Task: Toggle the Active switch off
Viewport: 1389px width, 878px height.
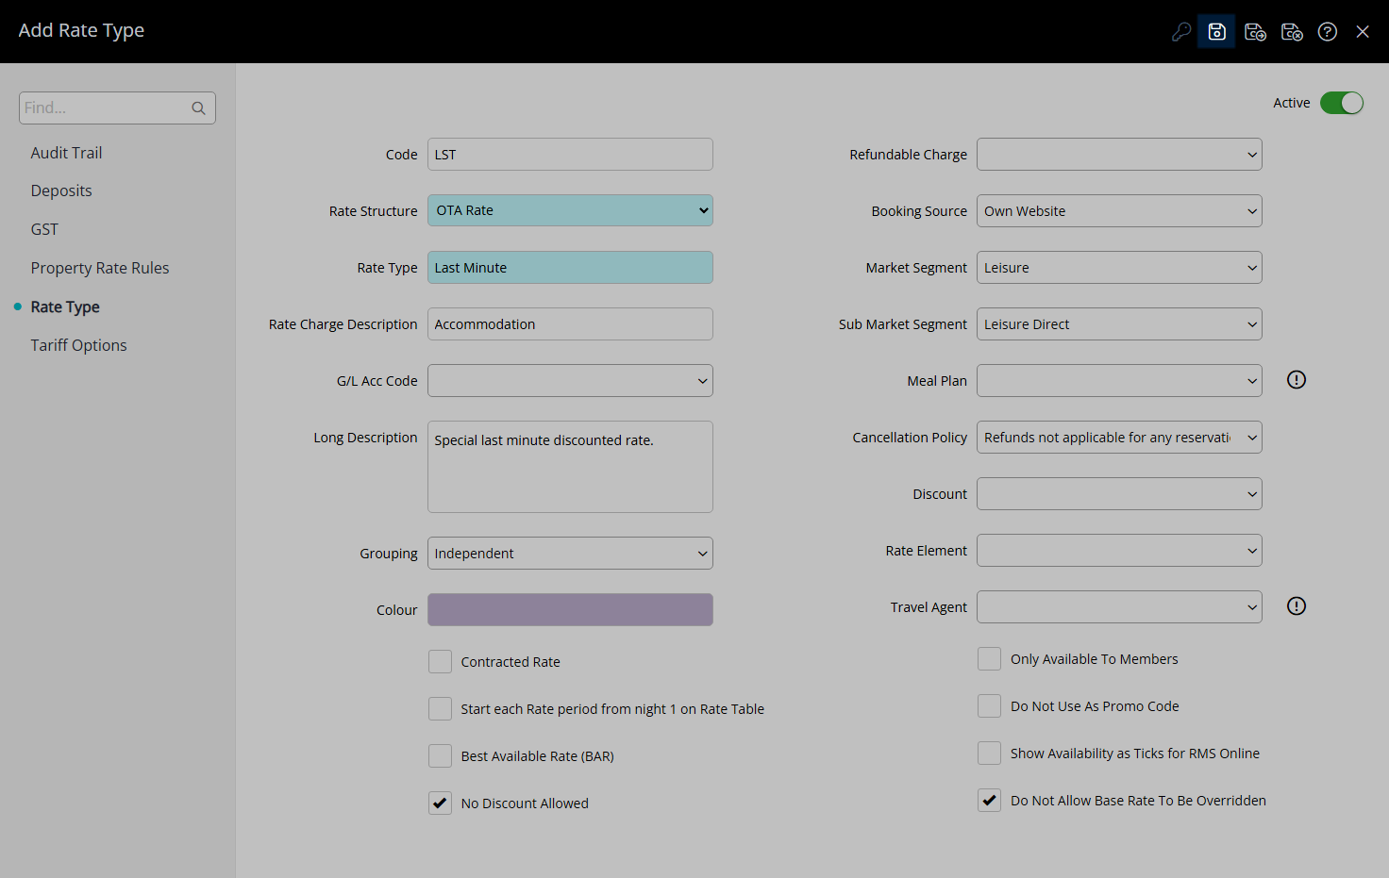Action: click(1342, 103)
